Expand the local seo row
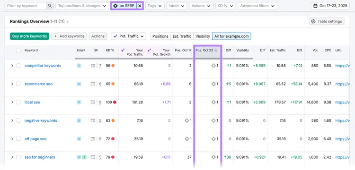 pyautogui.click(x=12, y=102)
